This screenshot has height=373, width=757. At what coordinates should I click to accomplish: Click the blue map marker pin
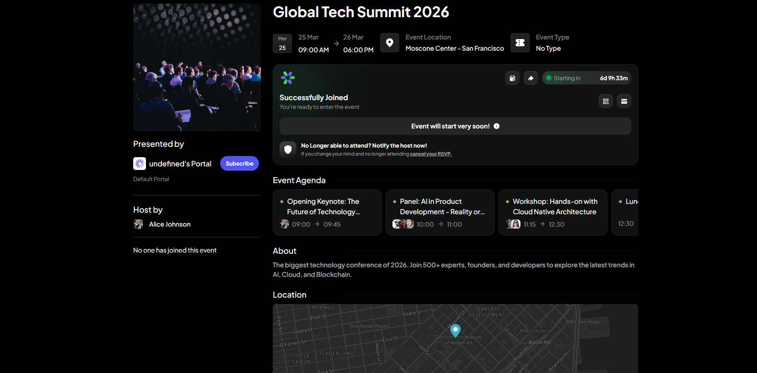coord(455,330)
